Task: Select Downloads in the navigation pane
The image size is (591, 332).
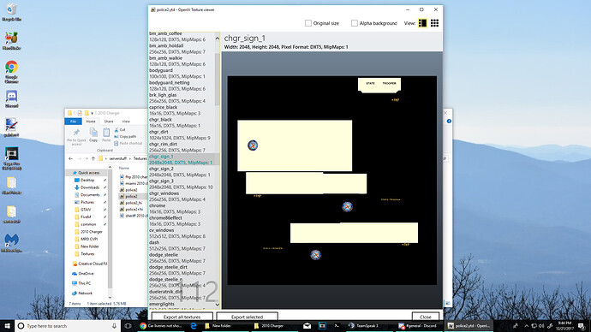Action: (x=90, y=187)
